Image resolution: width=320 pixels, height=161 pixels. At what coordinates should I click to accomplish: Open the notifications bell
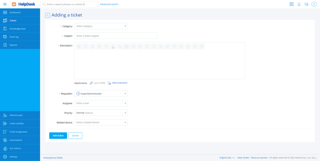coord(299,4)
